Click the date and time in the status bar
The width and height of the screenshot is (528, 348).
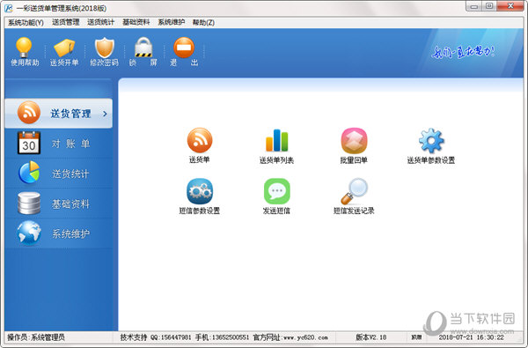[471, 337]
